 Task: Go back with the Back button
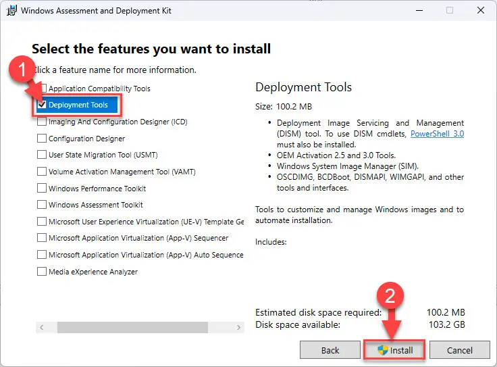[330, 350]
